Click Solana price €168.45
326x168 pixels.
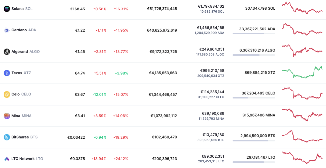(x=77, y=9)
